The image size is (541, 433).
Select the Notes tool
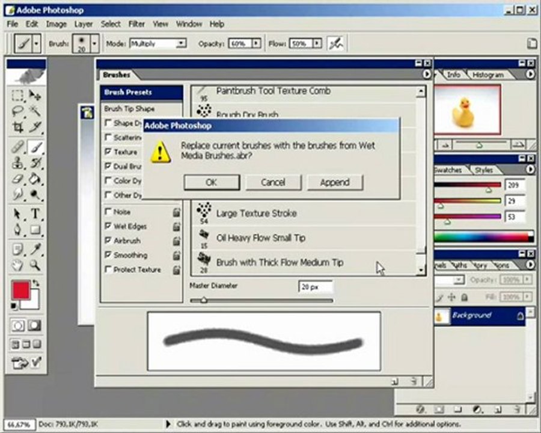click(x=17, y=250)
